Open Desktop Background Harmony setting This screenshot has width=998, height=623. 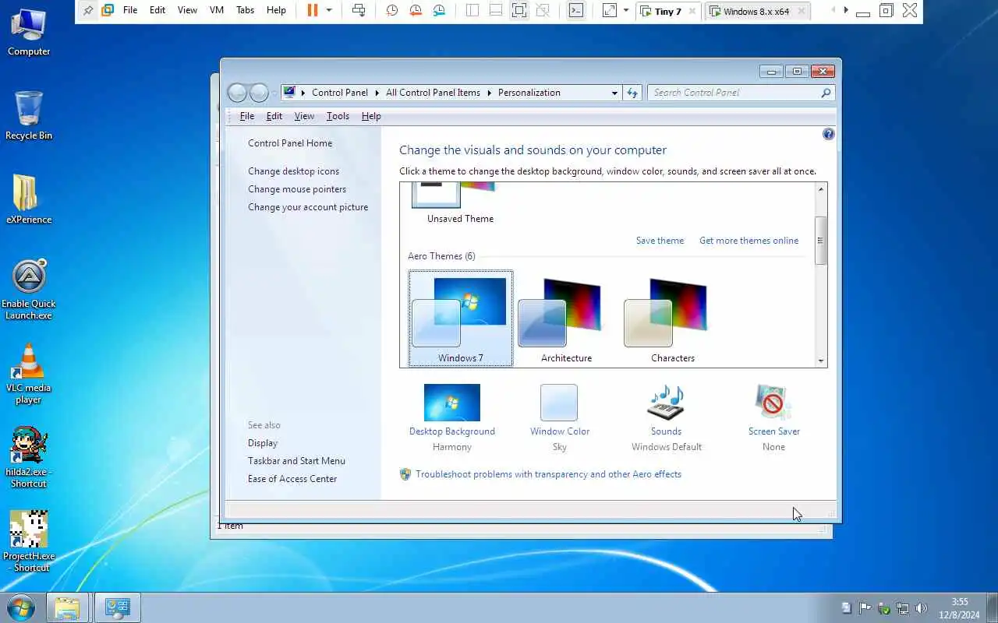tap(452, 418)
